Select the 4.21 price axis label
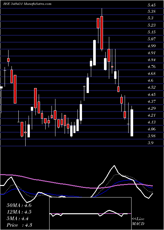 152,115
